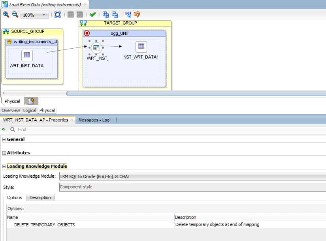This screenshot has height=241, width=326.
Task: Click the expand-all plus diagram icon
Action: (x=107, y=15)
